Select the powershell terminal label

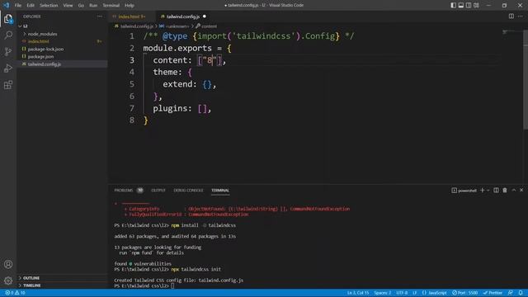464,191
